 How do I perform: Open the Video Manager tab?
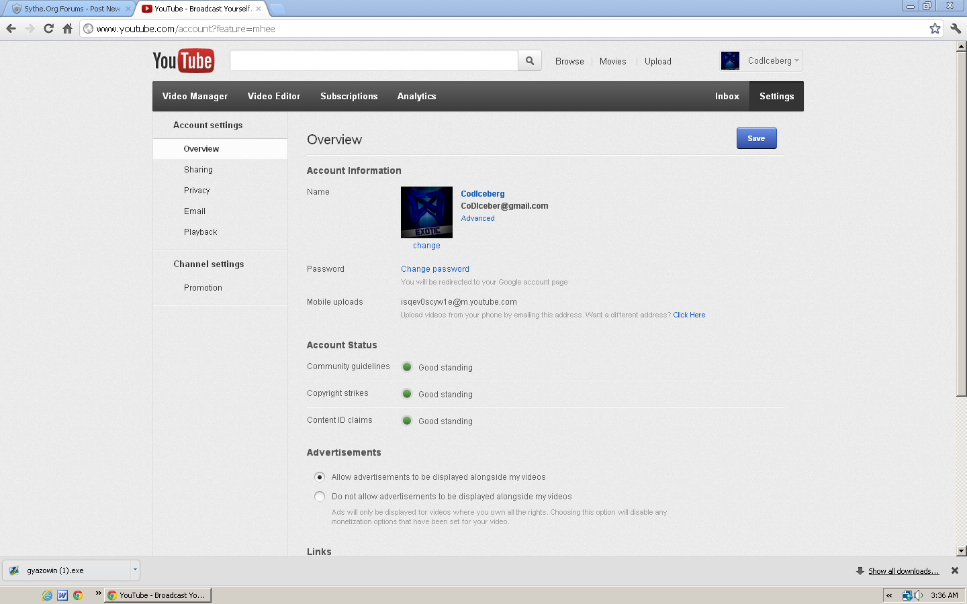point(195,97)
